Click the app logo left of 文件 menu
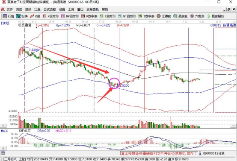Screen dimensions: 237x161 tap(3, 9)
